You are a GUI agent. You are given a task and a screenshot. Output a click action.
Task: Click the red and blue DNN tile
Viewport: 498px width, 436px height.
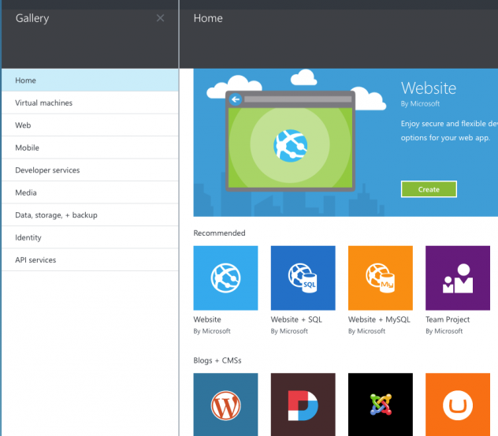click(x=303, y=404)
